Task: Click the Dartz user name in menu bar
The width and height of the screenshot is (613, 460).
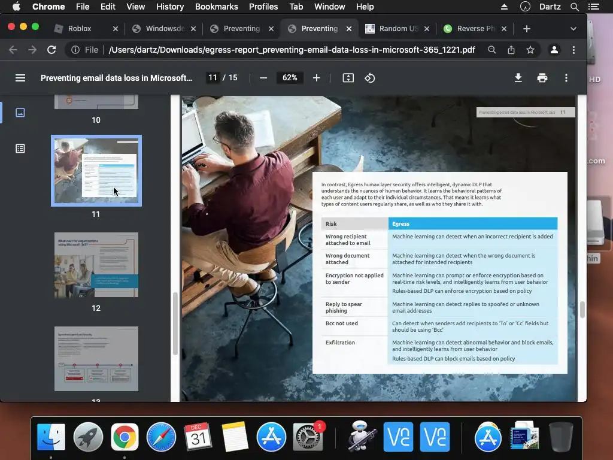Action: pos(550,7)
